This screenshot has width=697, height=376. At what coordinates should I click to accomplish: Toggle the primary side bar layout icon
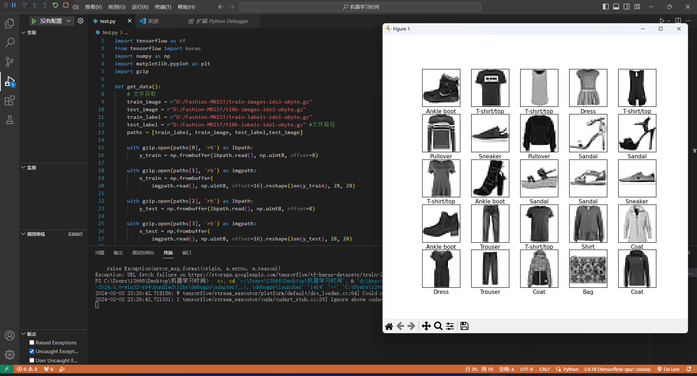606,7
